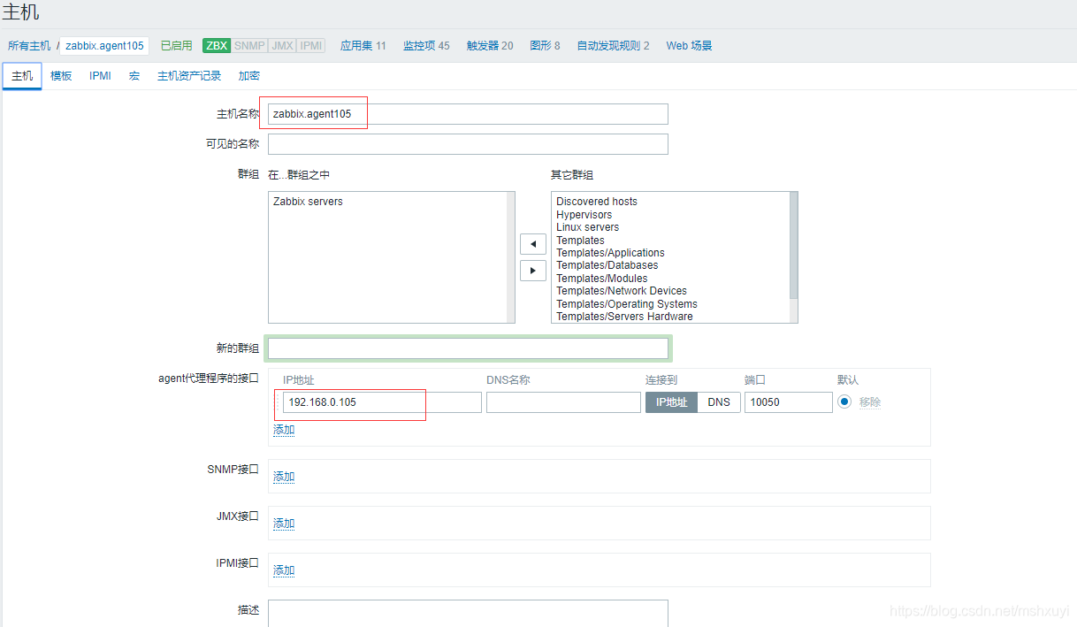Open the 主机 tab
1077x627 pixels.
coord(22,76)
